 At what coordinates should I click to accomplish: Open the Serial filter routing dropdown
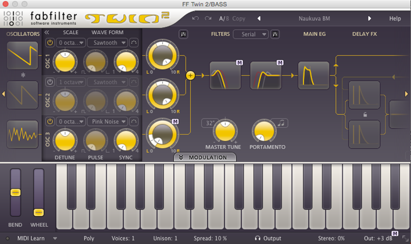click(251, 34)
